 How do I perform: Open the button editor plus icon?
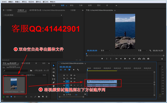click(162, 59)
